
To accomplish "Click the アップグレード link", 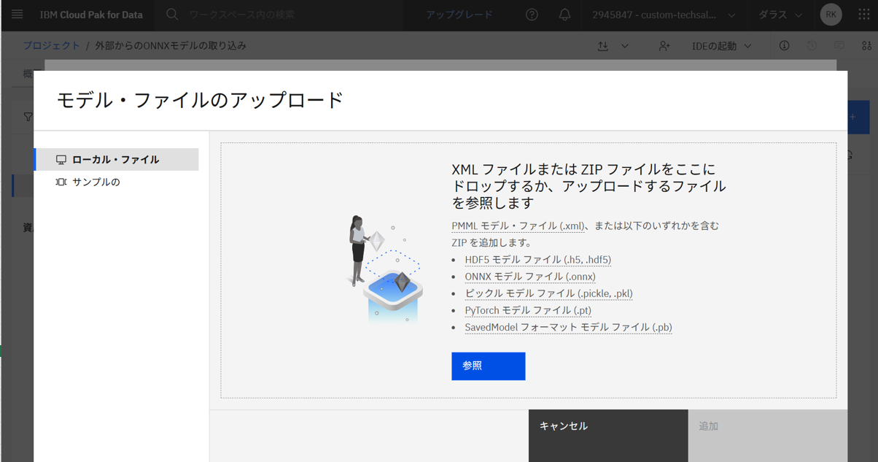I will (459, 15).
